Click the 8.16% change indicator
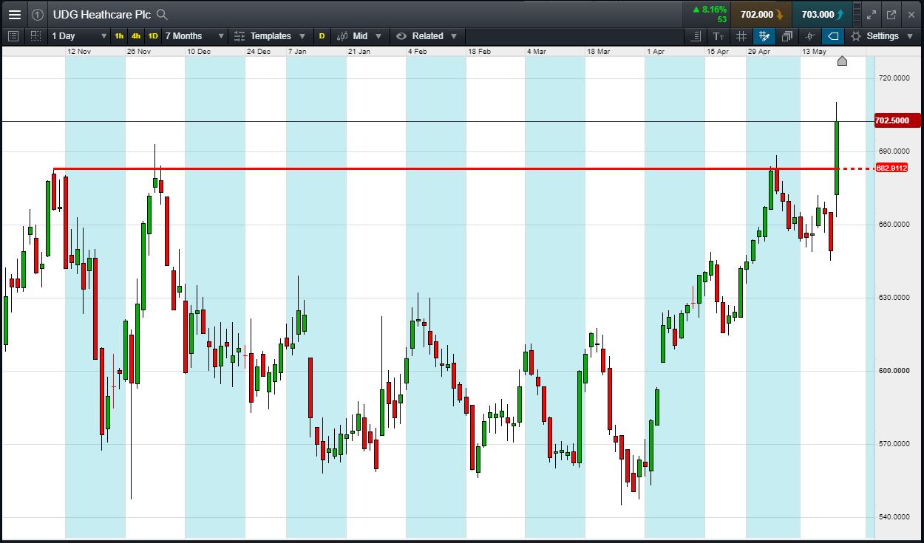This screenshot has width=924, height=543. [710, 10]
